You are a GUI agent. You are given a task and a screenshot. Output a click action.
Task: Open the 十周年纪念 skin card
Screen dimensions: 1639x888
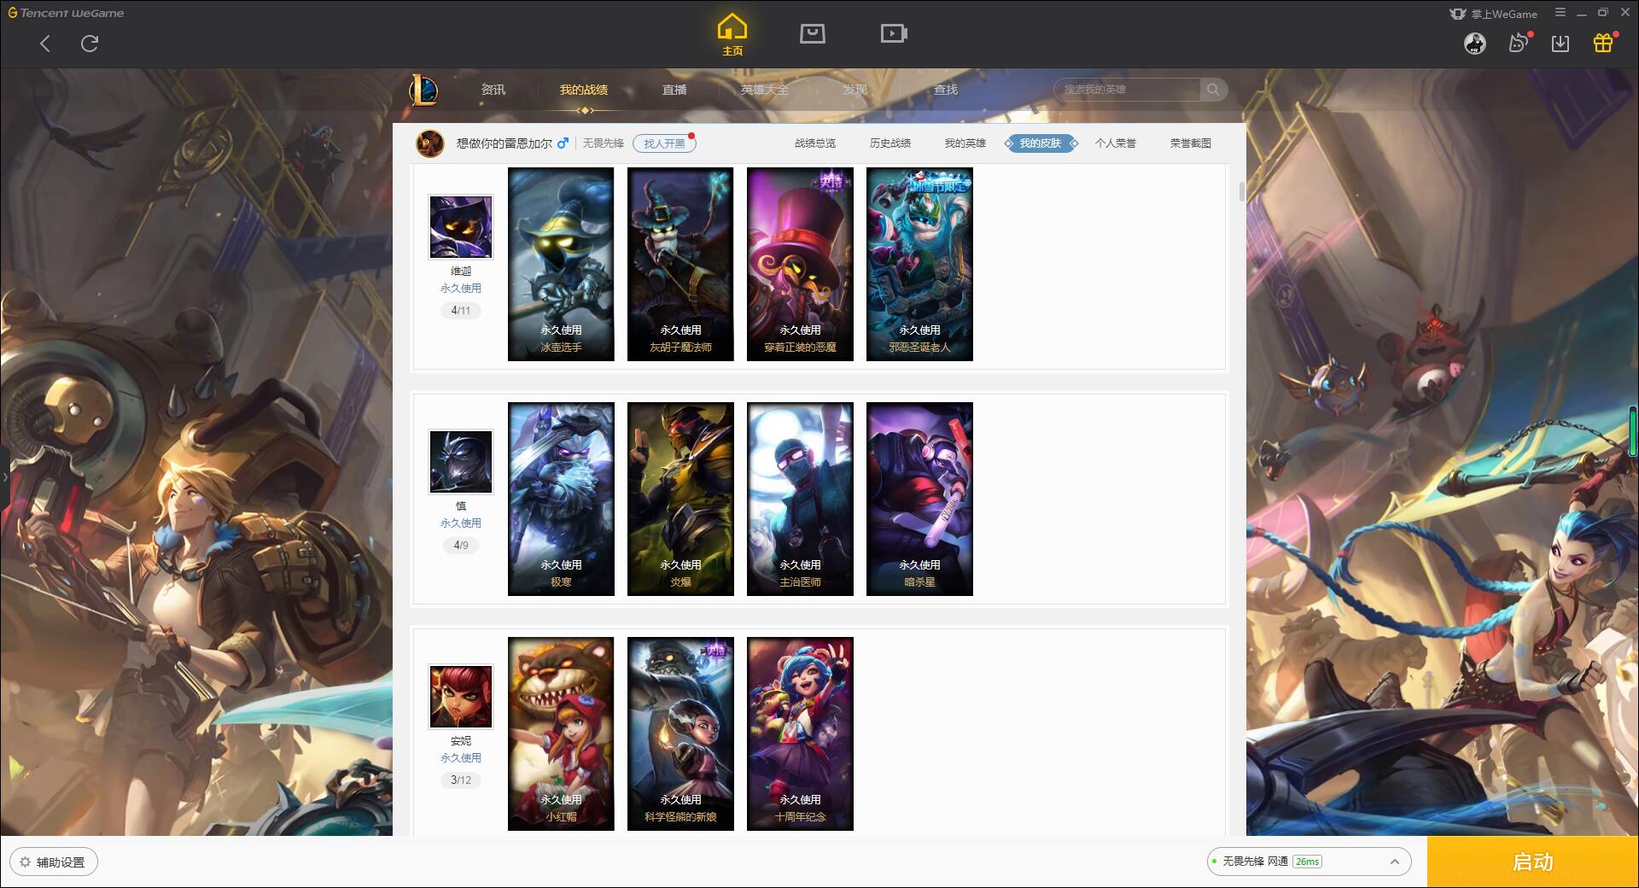click(x=800, y=733)
